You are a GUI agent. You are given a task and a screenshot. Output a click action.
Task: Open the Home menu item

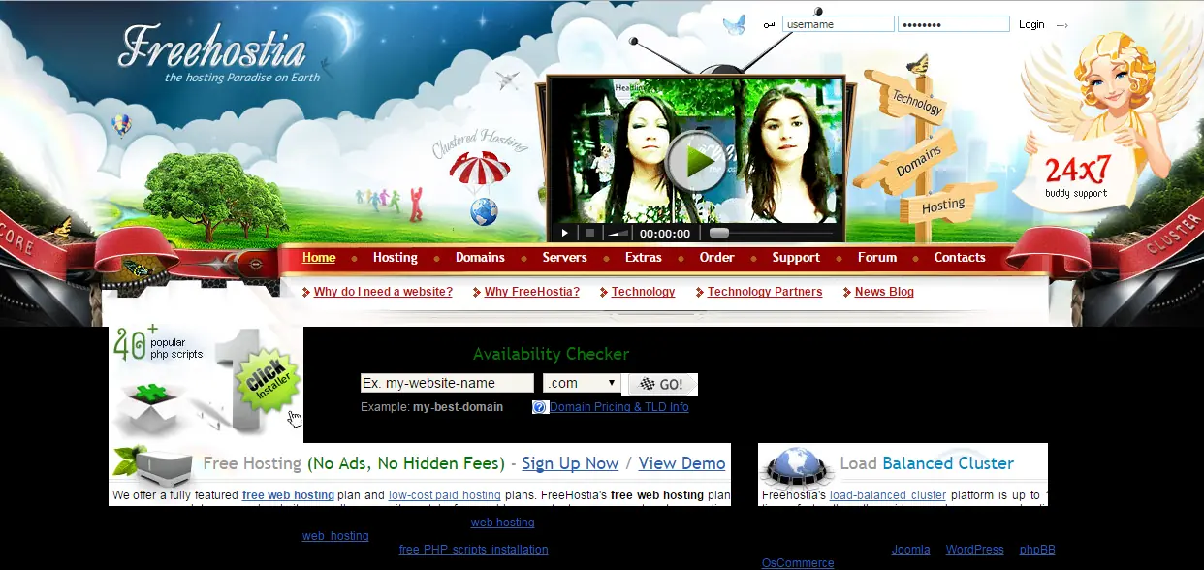(319, 258)
